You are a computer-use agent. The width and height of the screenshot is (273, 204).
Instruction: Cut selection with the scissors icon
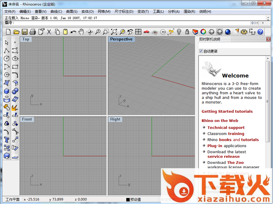pyautogui.click(x=49, y=32)
